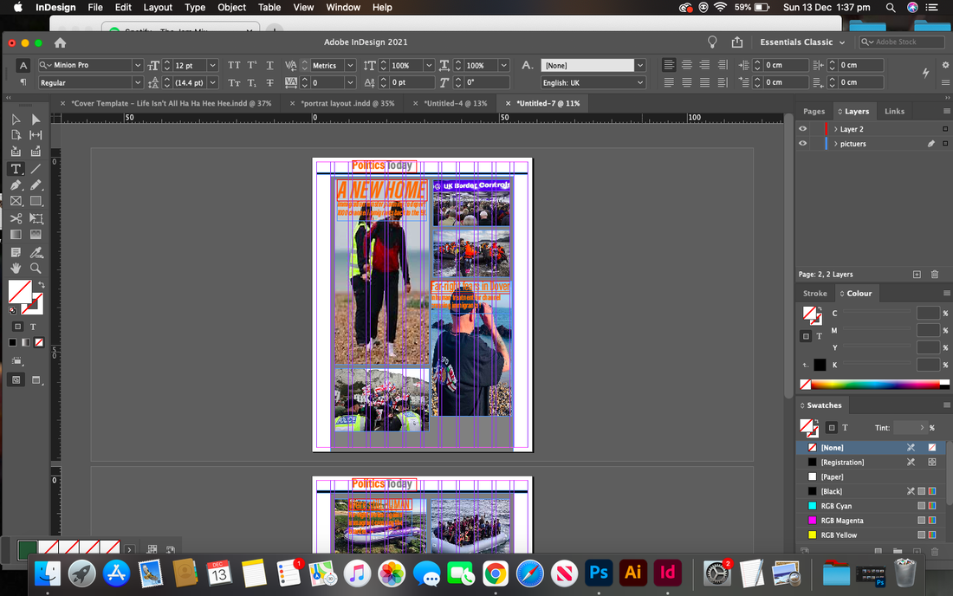Select the Pencil tool
Screen dimensions: 953x596
pos(36,185)
